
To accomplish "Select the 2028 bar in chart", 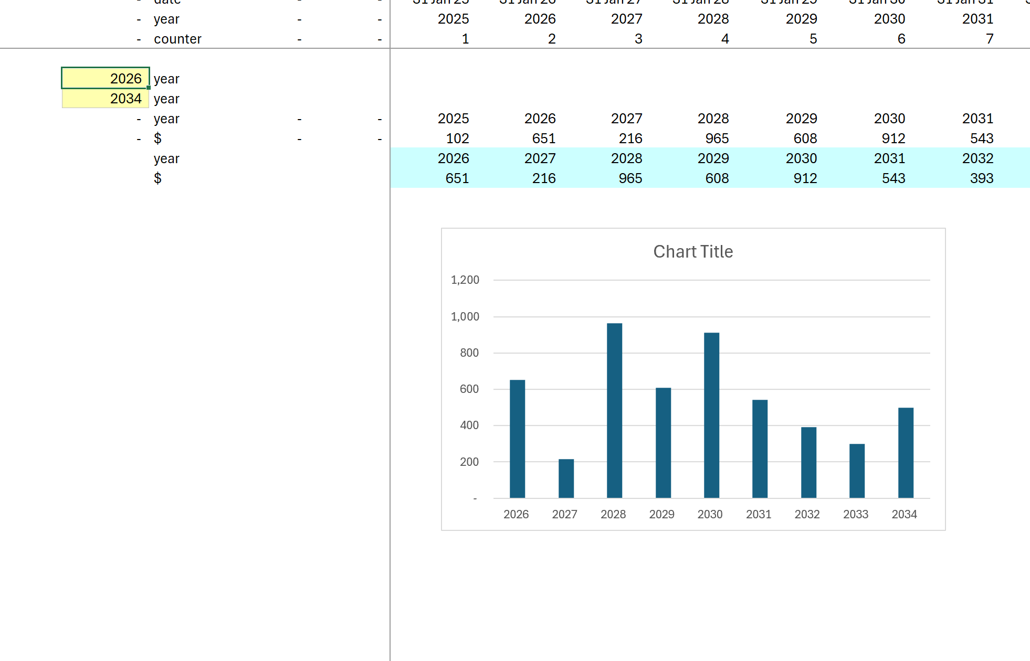I will (614, 410).
